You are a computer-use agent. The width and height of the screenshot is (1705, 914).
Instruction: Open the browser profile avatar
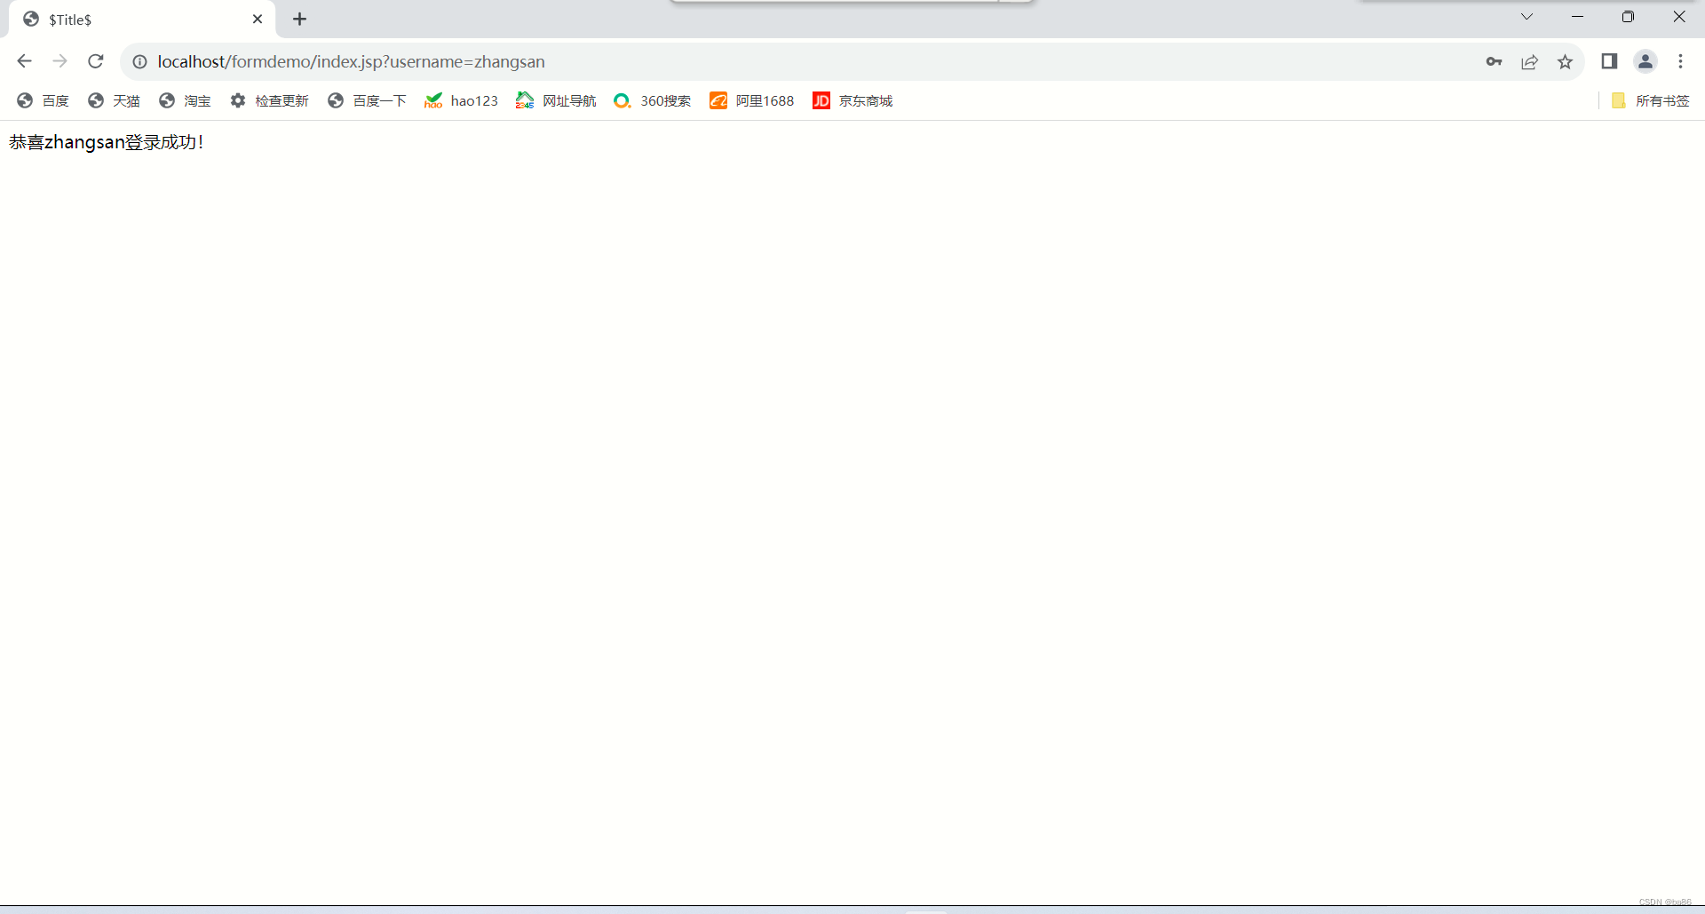pyautogui.click(x=1646, y=61)
